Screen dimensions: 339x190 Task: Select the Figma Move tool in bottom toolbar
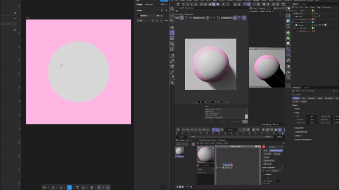click(x=44, y=187)
